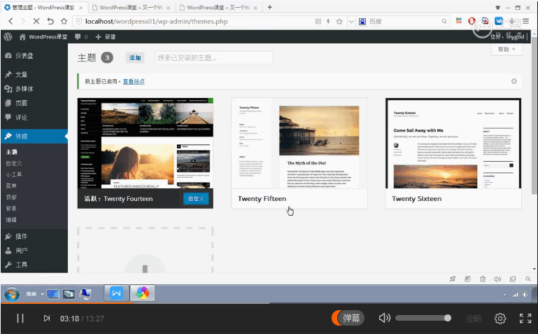Click 自定义 button on Twenty Fourteen
Screen dimensions: 538x334
click(196, 199)
